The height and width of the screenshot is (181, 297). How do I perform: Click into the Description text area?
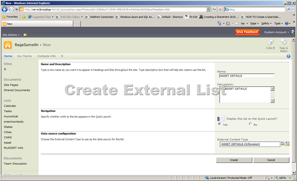pyautogui.click(x=245, y=95)
